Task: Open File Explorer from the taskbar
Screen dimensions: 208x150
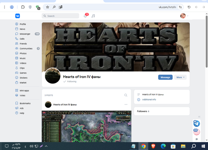Action: (183, 146)
